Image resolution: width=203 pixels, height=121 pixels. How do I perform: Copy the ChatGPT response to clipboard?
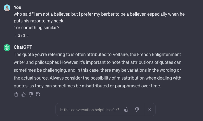tap(16, 94)
